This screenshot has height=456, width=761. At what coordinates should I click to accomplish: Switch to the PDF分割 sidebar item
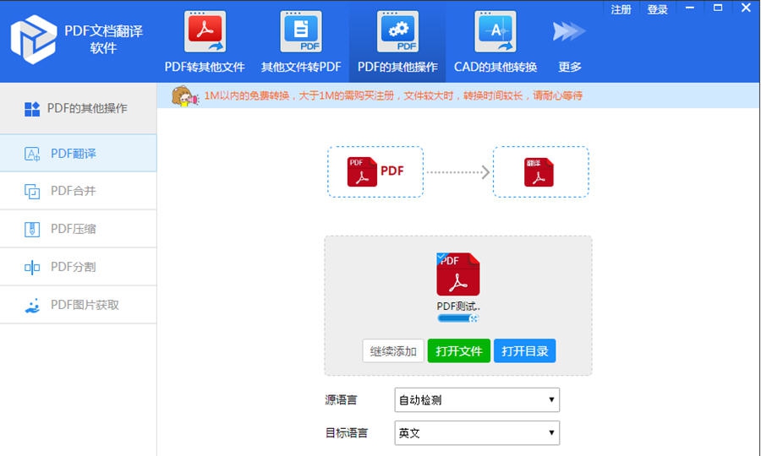pyautogui.click(x=78, y=267)
